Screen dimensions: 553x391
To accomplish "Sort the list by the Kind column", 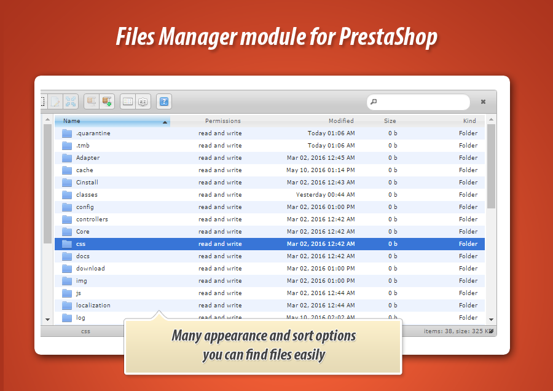I will (x=469, y=121).
